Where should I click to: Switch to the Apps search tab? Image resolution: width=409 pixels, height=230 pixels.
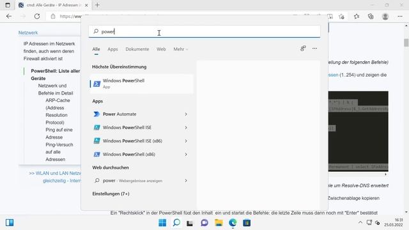[112, 49]
